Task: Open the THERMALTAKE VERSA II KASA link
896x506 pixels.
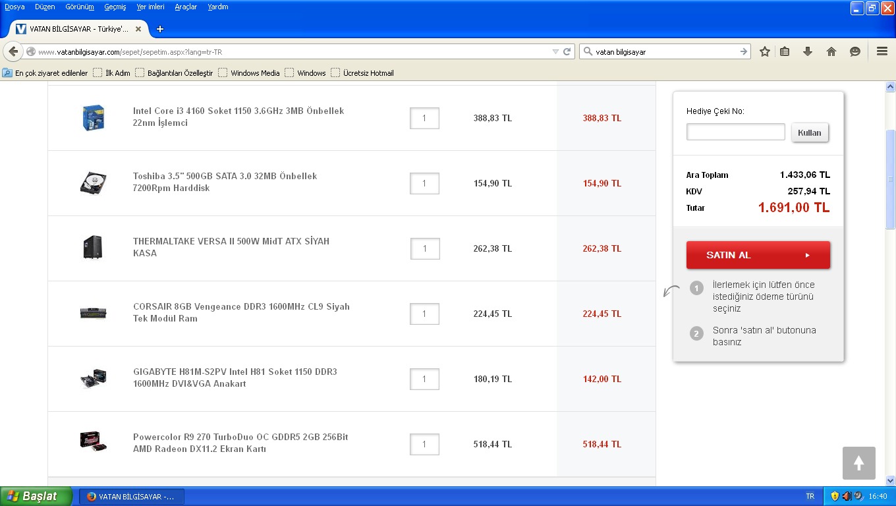Action: tap(231, 248)
